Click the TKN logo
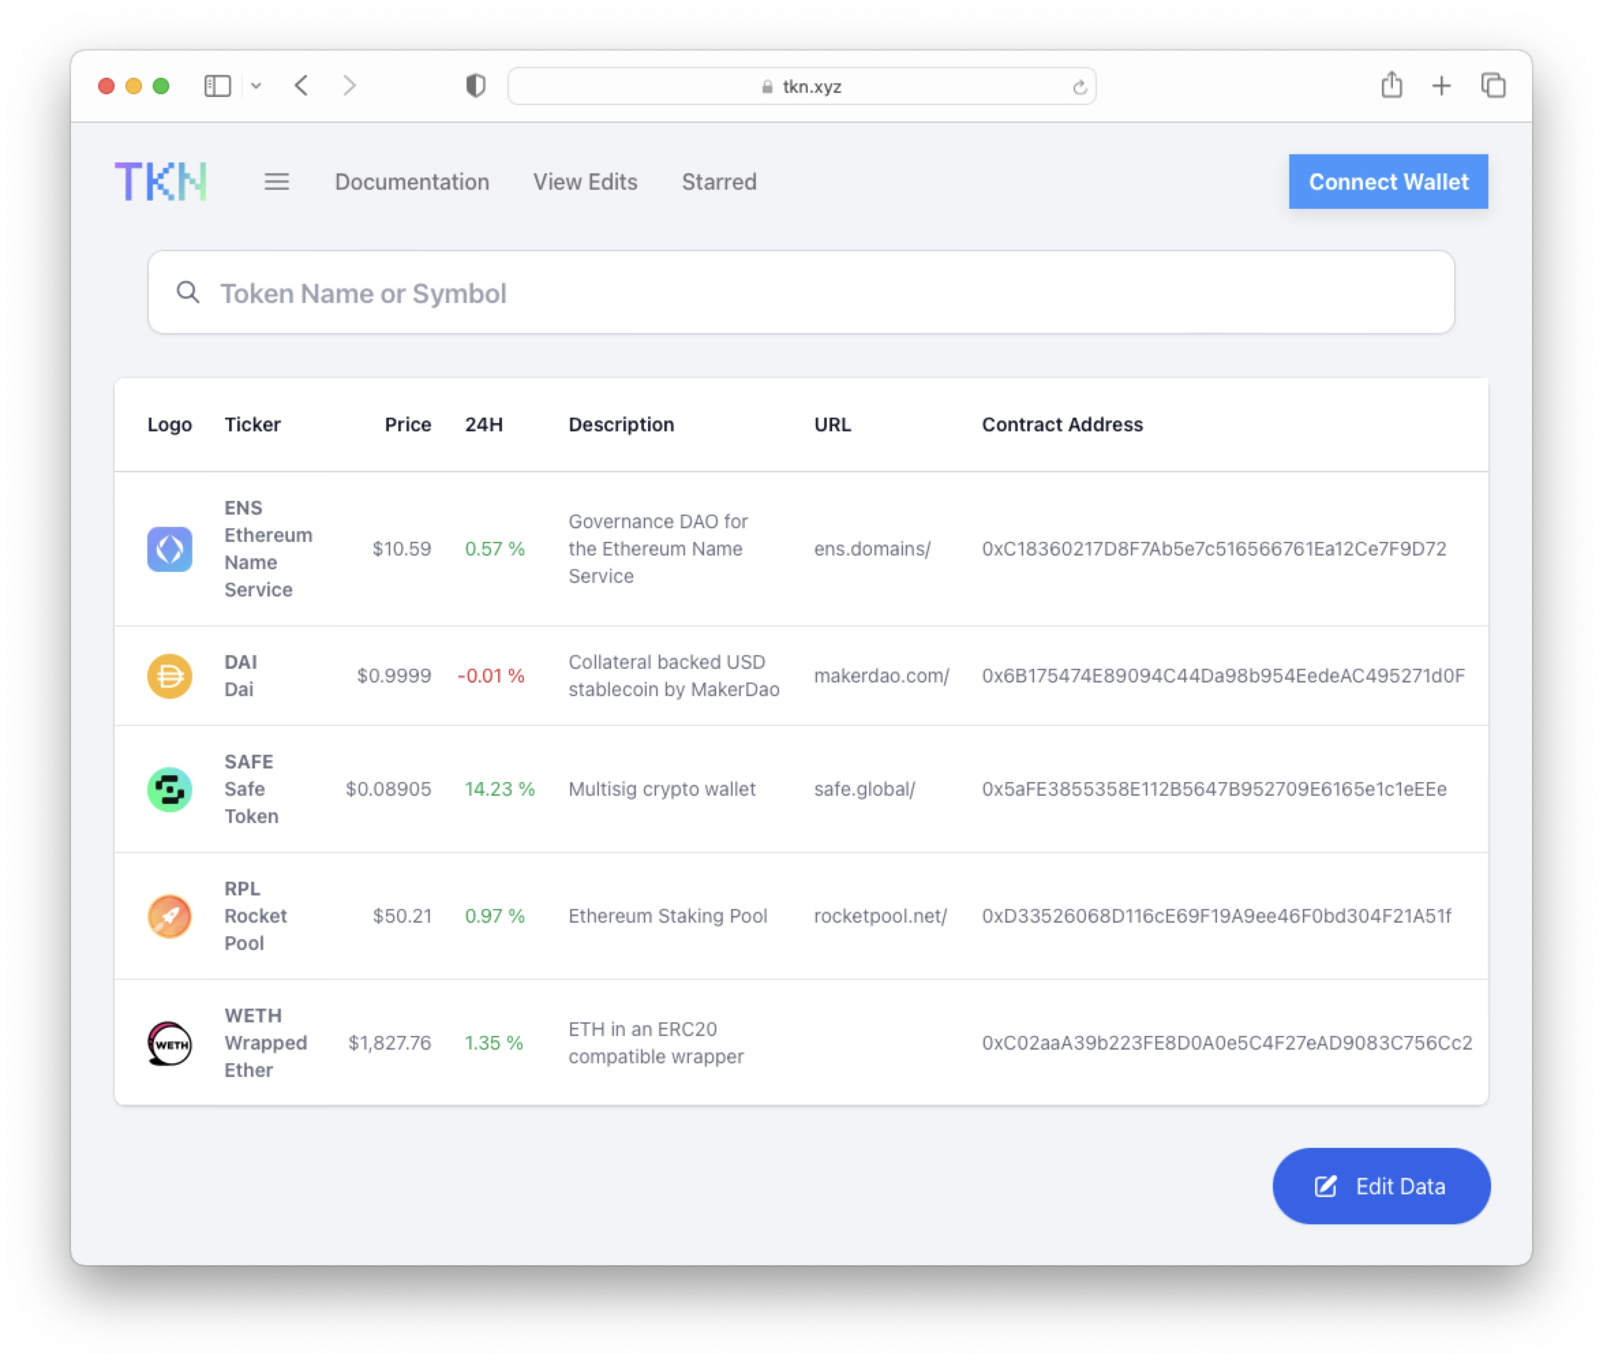This screenshot has width=1618, height=1354. 161,182
